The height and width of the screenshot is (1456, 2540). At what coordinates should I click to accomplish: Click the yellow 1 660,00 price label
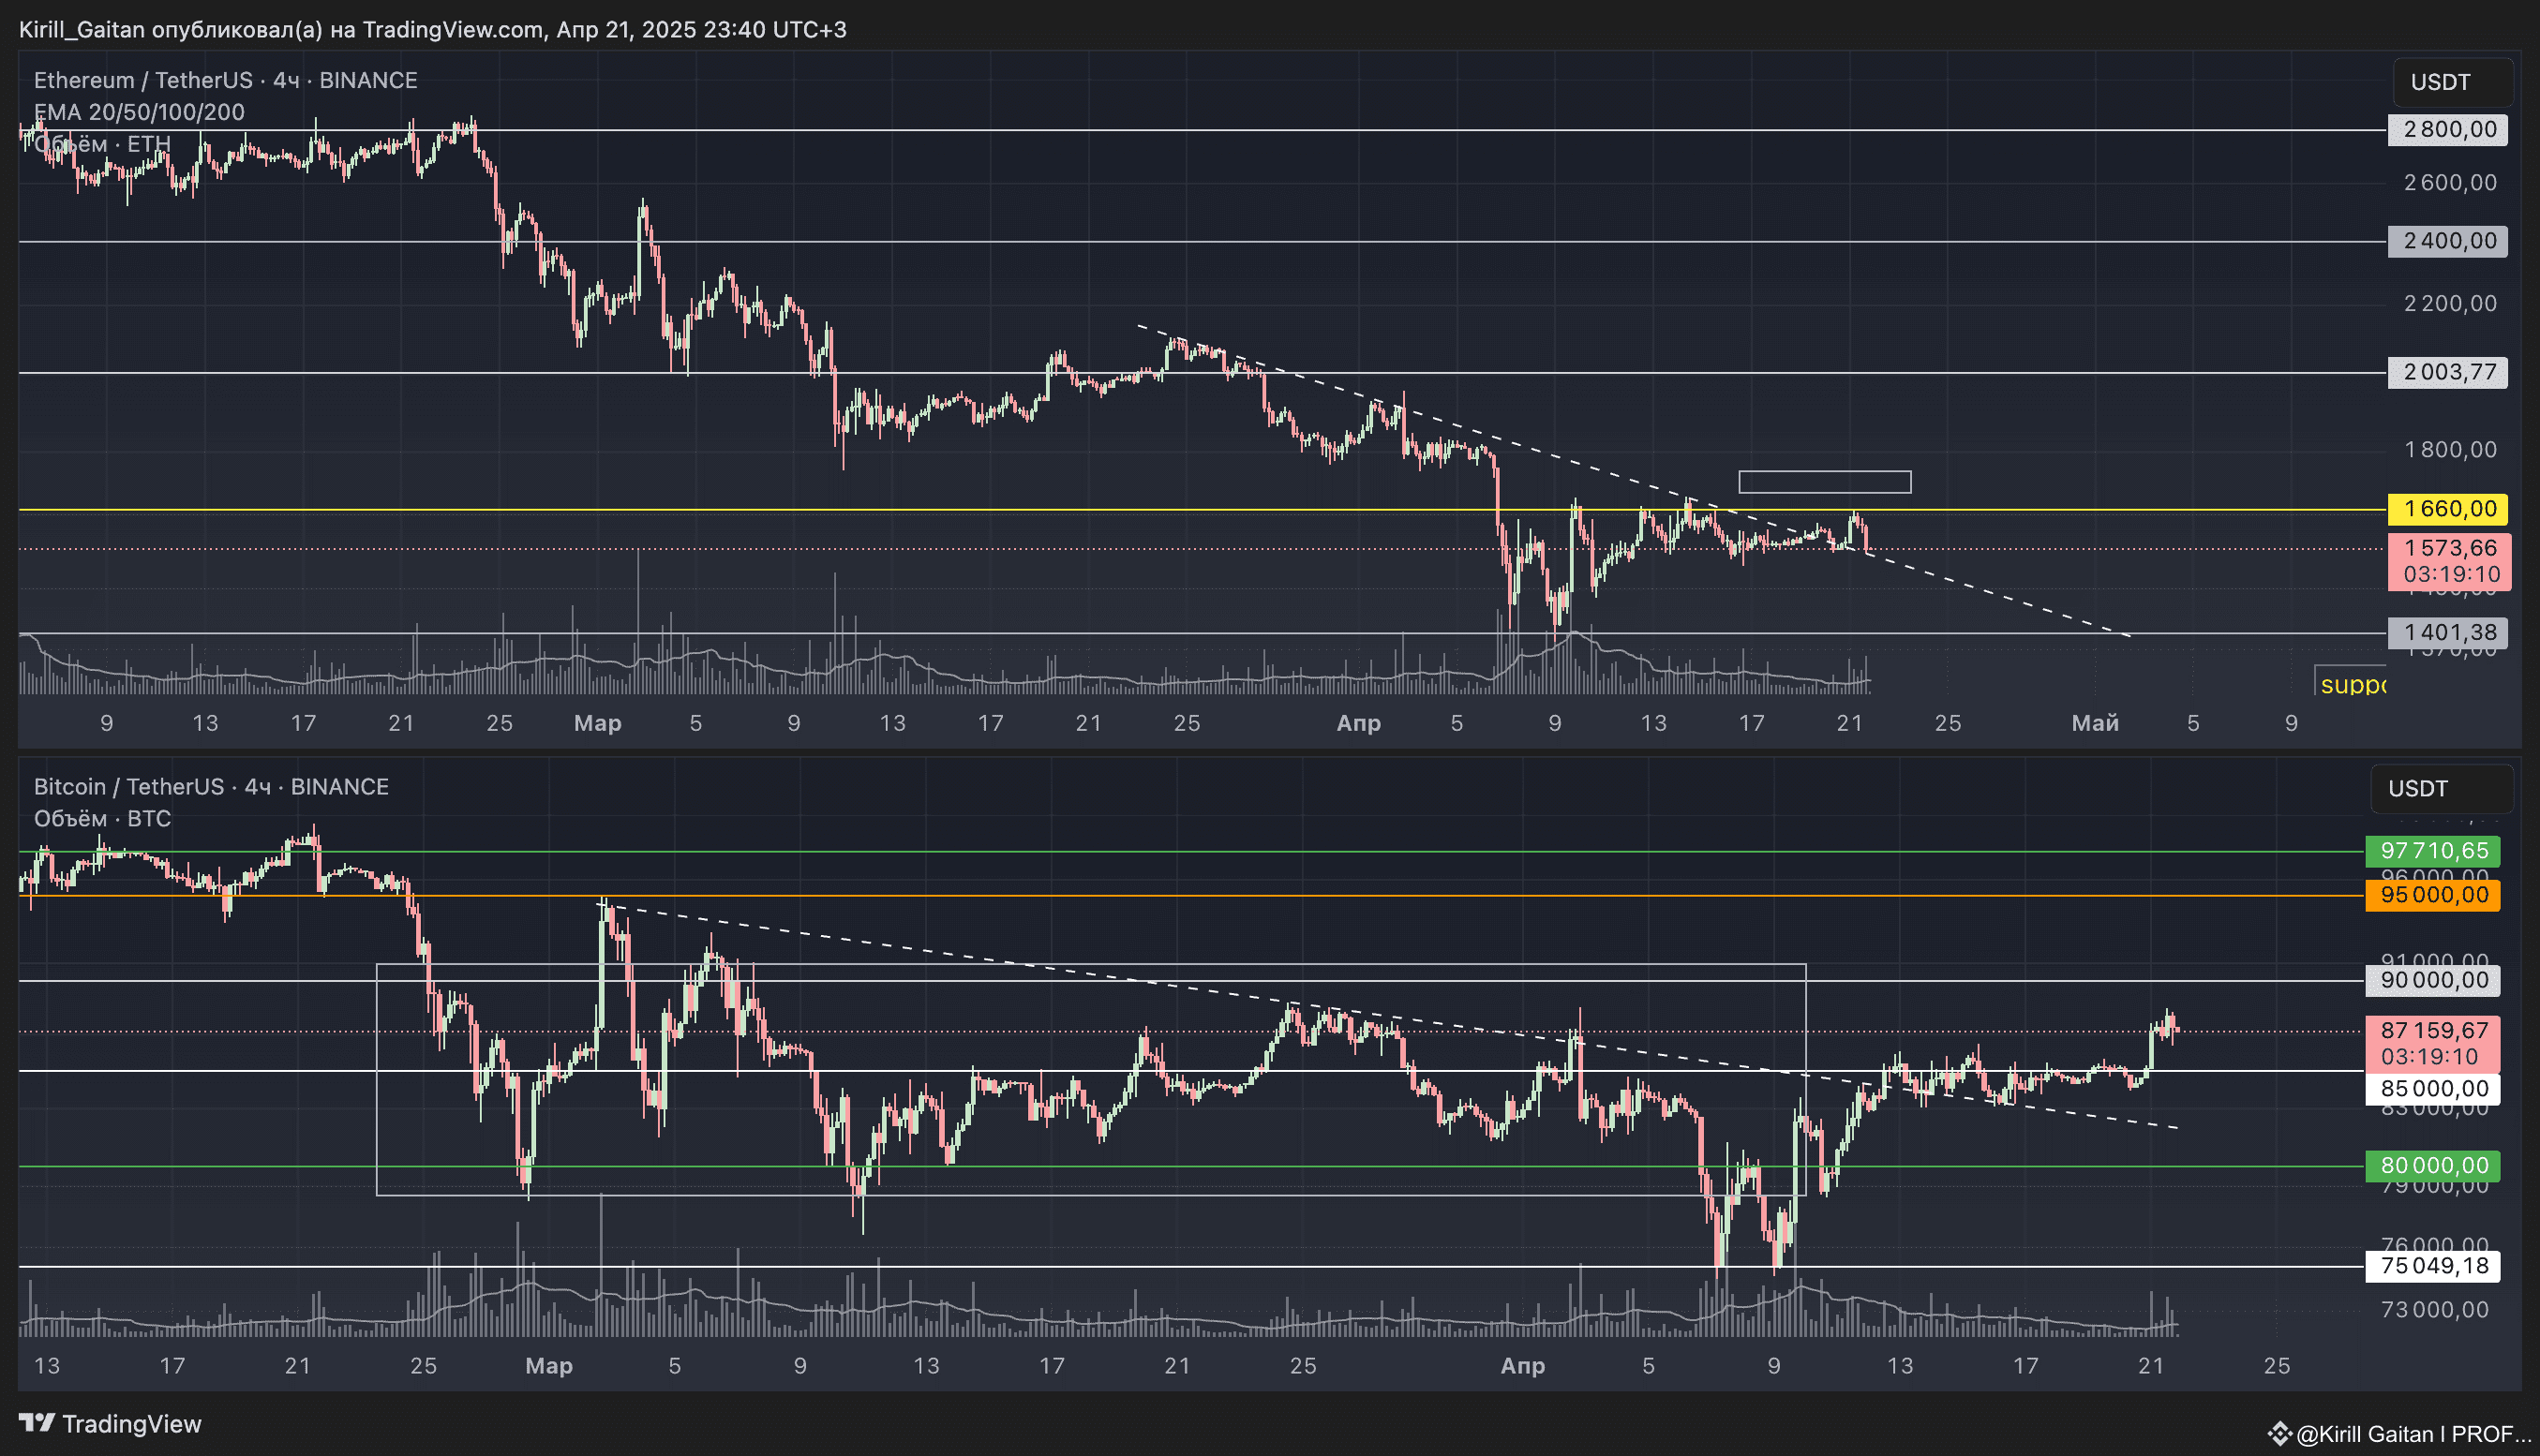2446,509
